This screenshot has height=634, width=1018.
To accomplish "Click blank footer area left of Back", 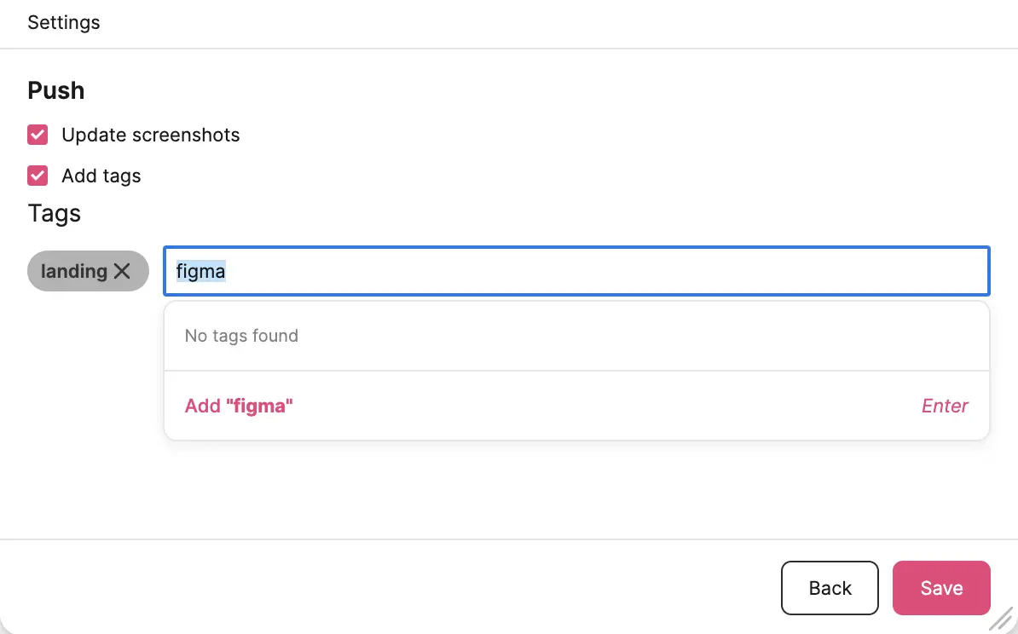I will [x=384, y=588].
